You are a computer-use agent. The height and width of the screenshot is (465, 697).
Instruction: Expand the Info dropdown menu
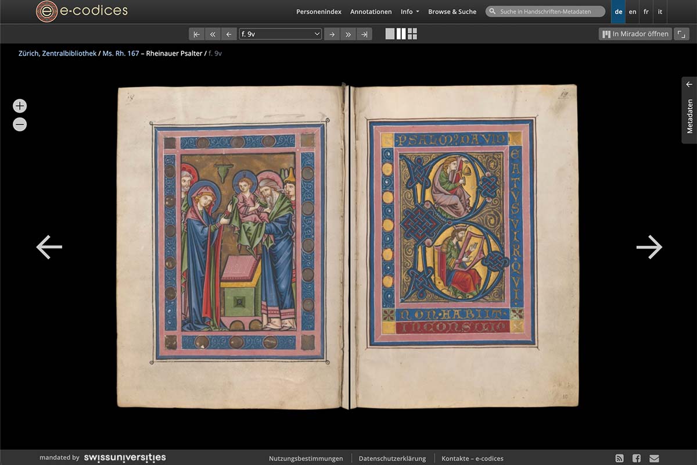pyautogui.click(x=409, y=12)
